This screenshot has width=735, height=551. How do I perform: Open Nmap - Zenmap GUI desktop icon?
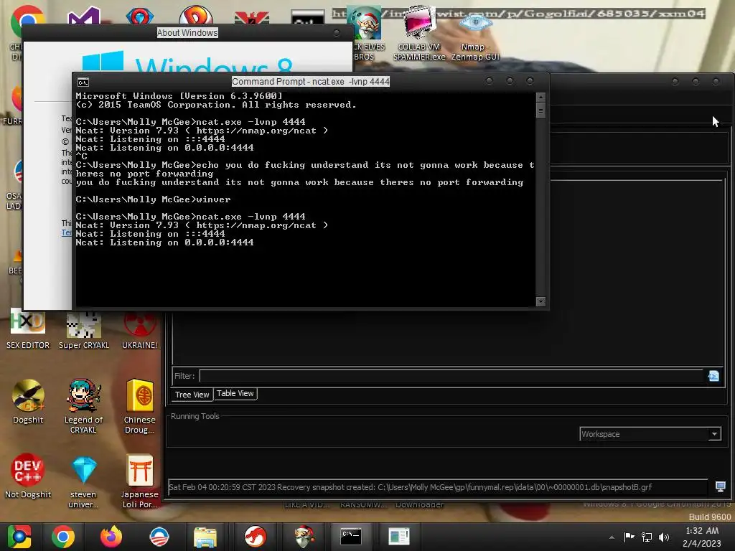[x=475, y=37]
